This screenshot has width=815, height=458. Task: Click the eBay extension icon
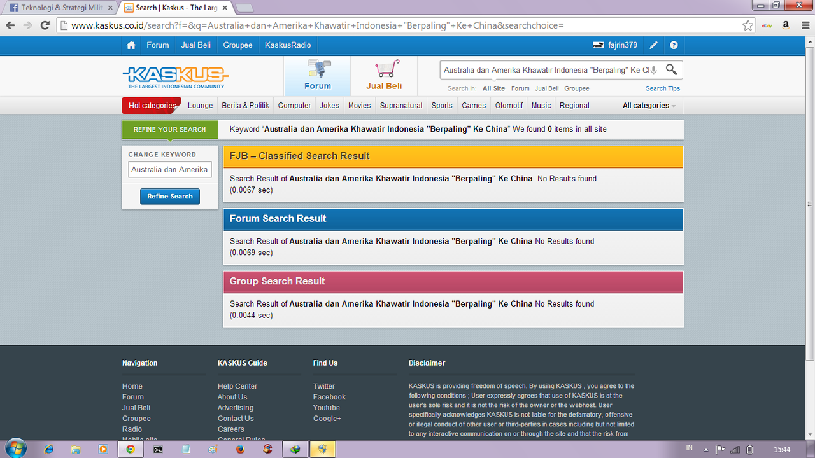[x=767, y=25]
